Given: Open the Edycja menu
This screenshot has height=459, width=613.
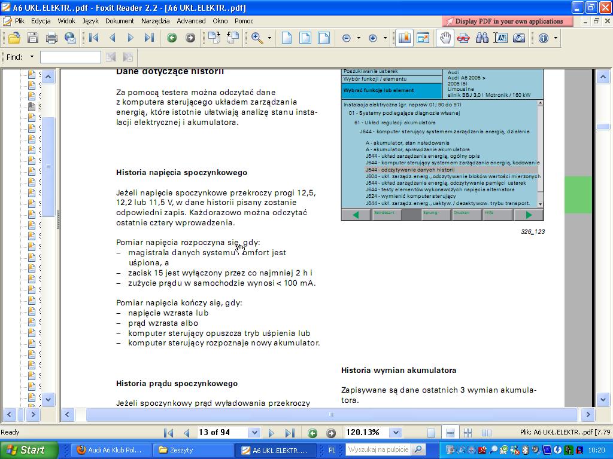Looking at the screenshot, I should [x=41, y=21].
